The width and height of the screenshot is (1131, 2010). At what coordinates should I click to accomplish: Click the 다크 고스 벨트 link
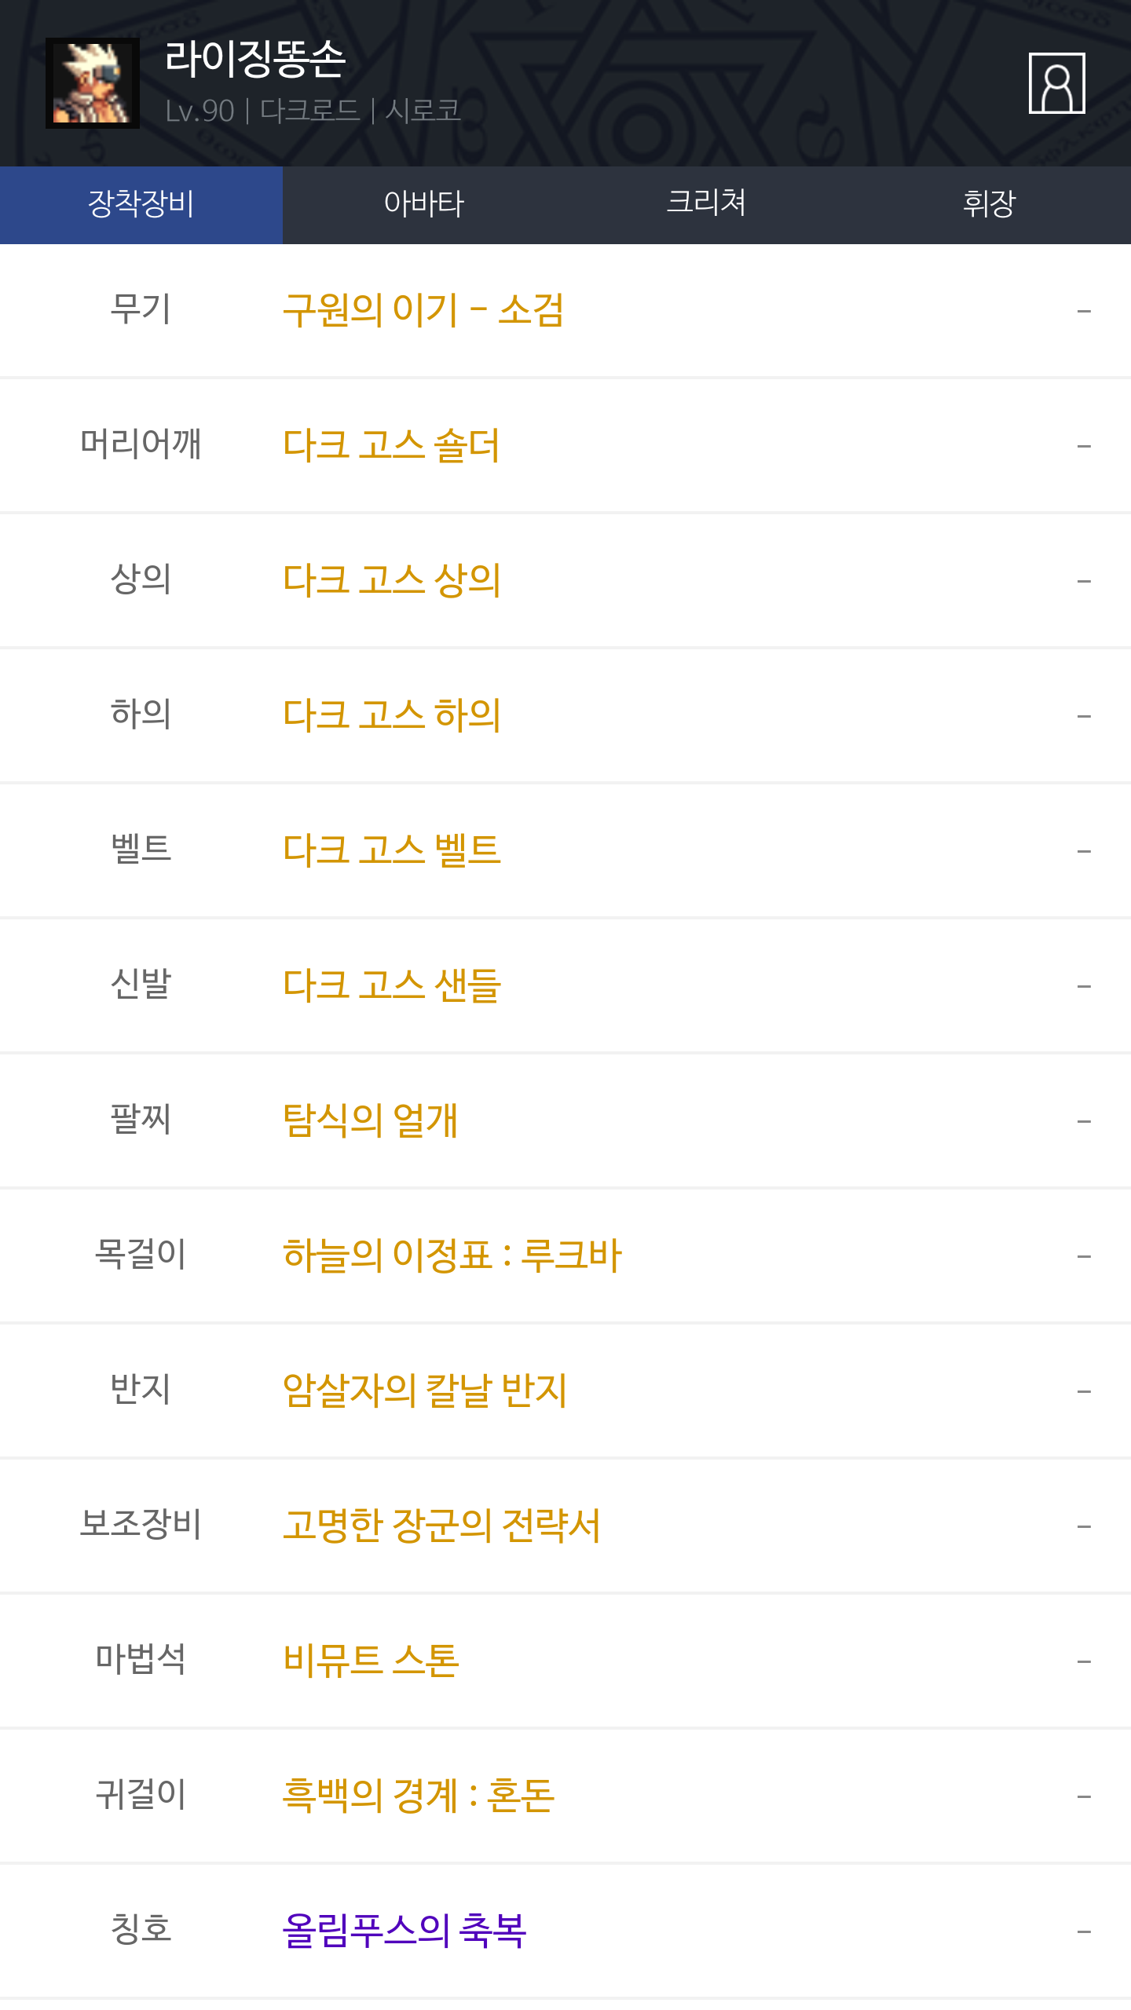pyautogui.click(x=391, y=850)
